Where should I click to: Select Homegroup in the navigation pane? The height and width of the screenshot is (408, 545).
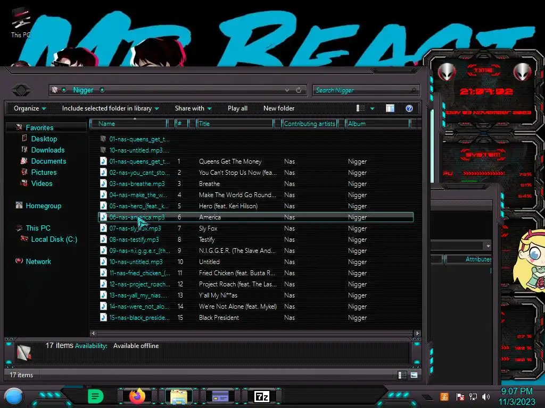(x=44, y=206)
